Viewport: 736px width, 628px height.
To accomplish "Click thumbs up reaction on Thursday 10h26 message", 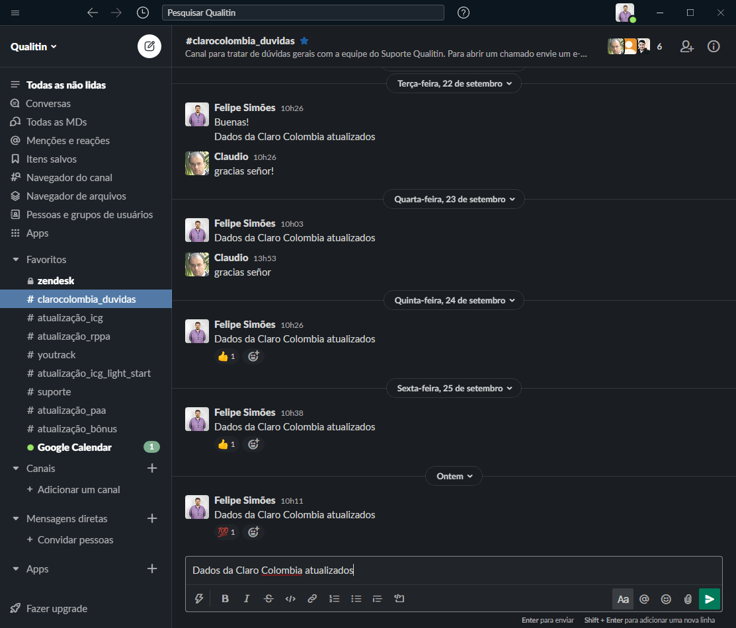I will [227, 356].
